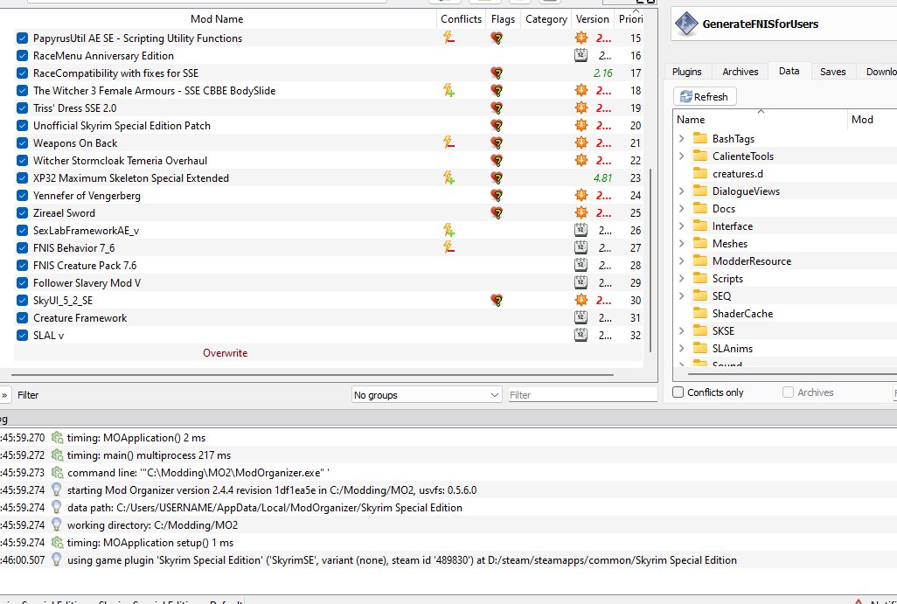Switch to the Archives tab
Screen dimensions: 897x604
point(741,72)
